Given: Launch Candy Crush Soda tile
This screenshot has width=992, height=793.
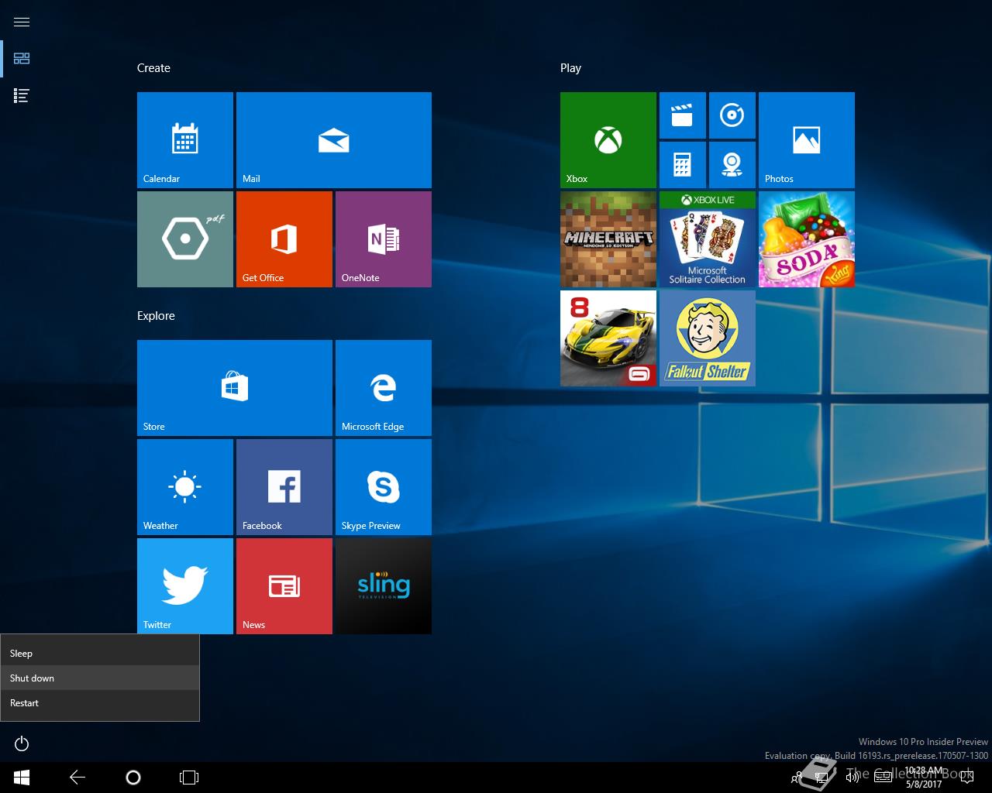Looking at the screenshot, I should [807, 239].
